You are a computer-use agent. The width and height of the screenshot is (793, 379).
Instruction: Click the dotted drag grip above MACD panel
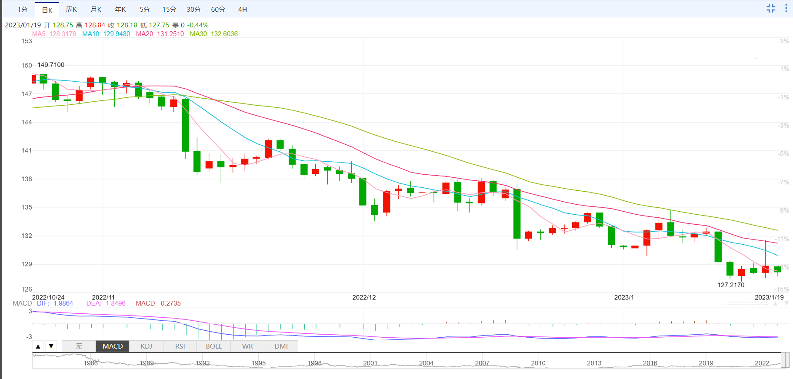[x=747, y=303]
